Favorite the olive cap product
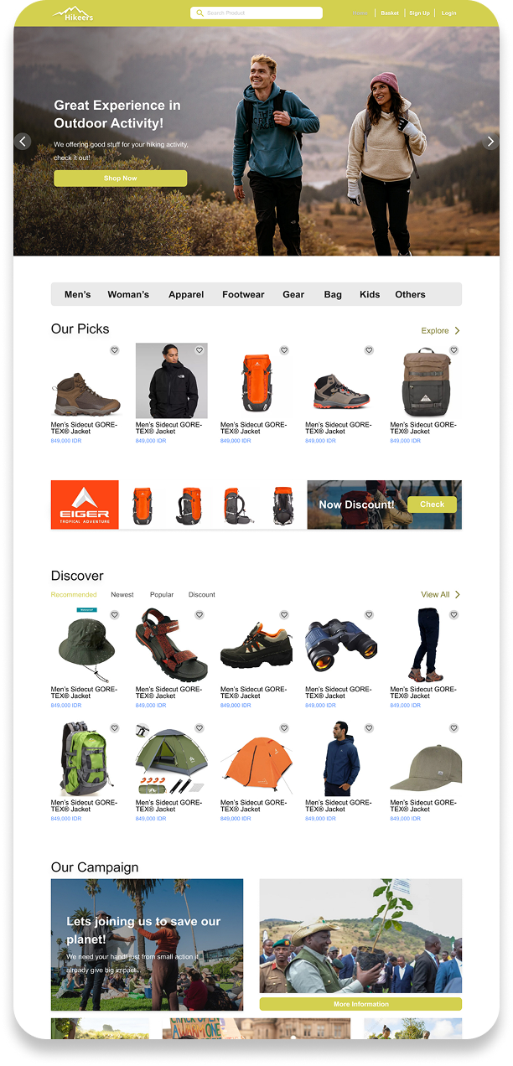Image resolution: width=513 pixels, height=1066 pixels. pos(453,728)
